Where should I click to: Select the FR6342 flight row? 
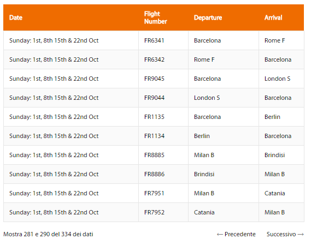pos(154,59)
